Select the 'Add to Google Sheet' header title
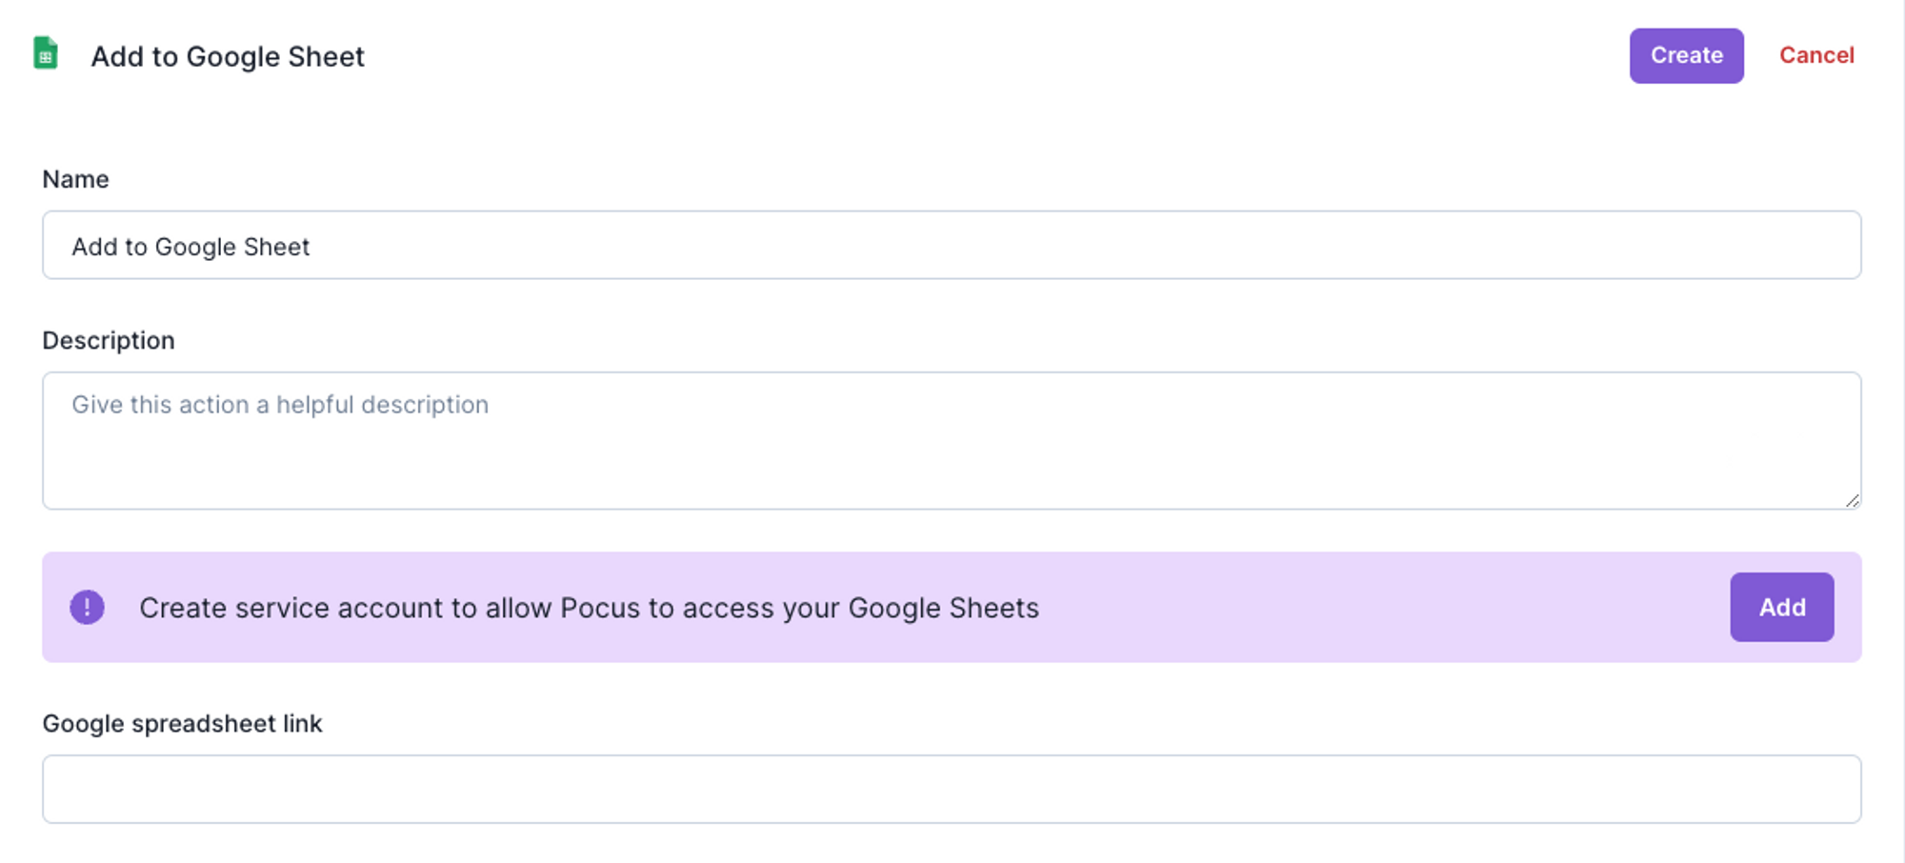 [228, 56]
